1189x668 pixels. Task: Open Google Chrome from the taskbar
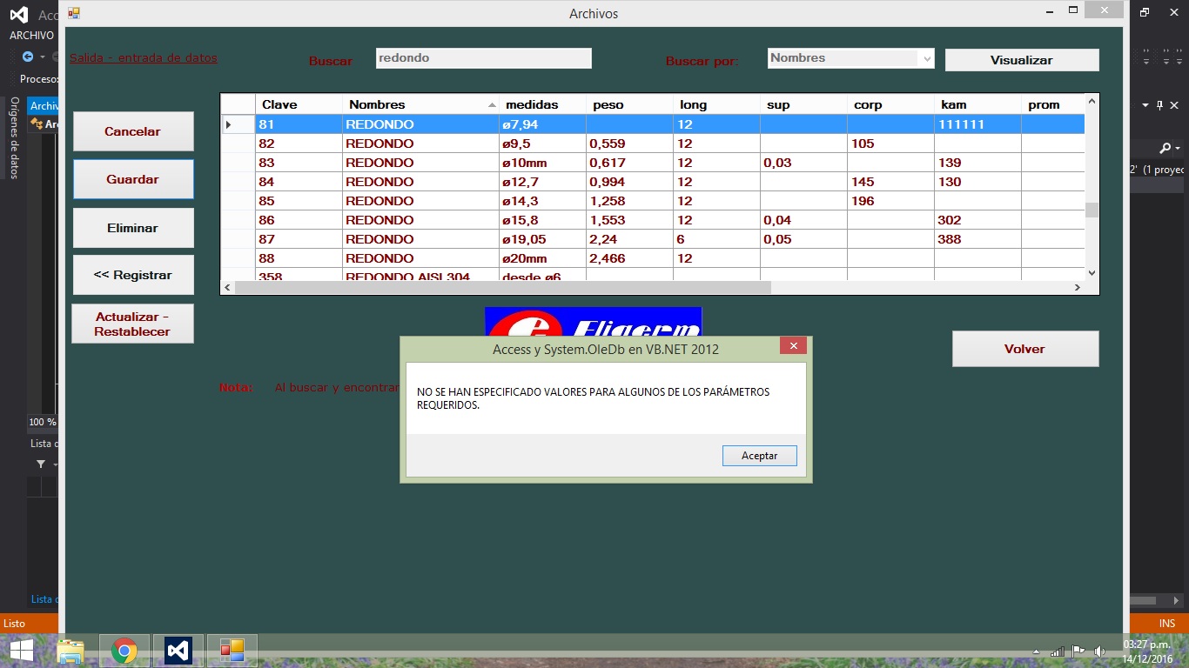[x=124, y=651]
